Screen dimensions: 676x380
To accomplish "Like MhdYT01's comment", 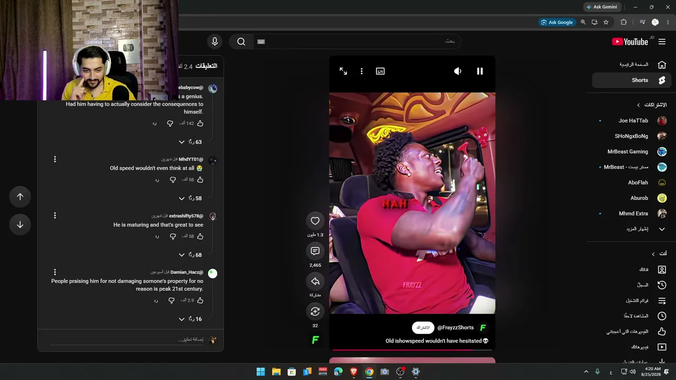I will [x=200, y=180].
